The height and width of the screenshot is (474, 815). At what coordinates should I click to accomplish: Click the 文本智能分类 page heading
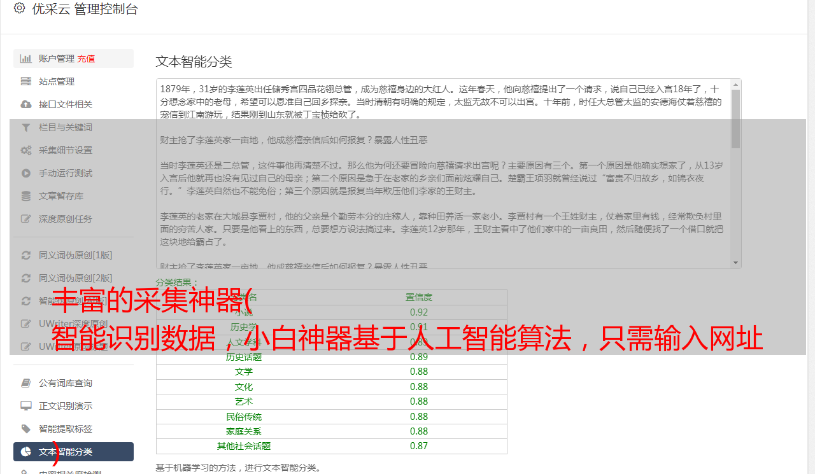pos(194,62)
